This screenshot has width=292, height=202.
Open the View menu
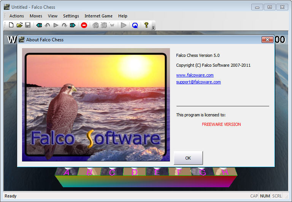(x=52, y=16)
